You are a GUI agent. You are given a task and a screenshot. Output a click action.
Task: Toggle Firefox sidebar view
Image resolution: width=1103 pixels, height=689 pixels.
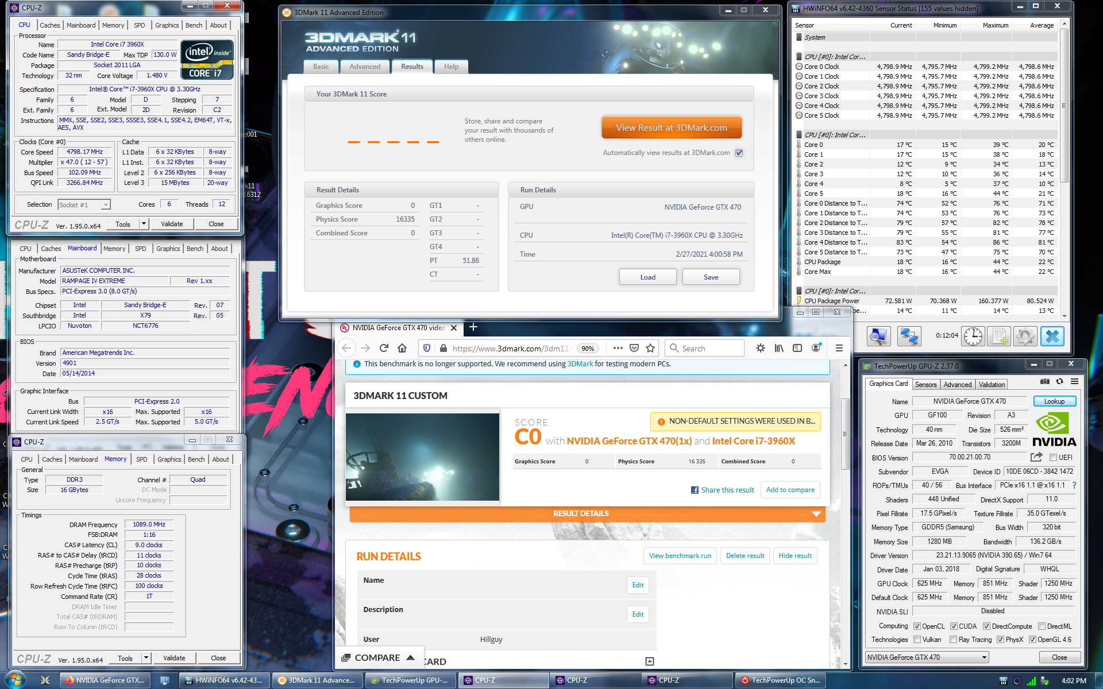point(797,348)
